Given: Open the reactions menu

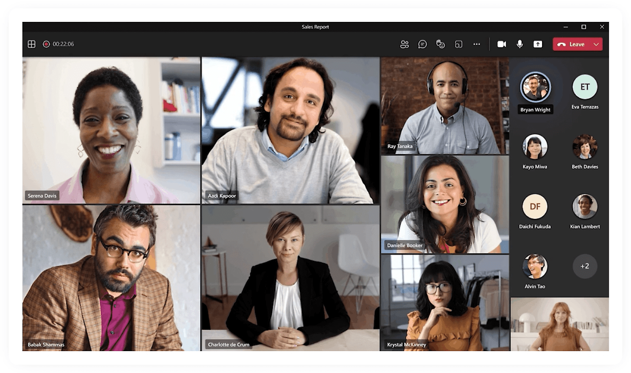Looking at the screenshot, I should point(440,44).
